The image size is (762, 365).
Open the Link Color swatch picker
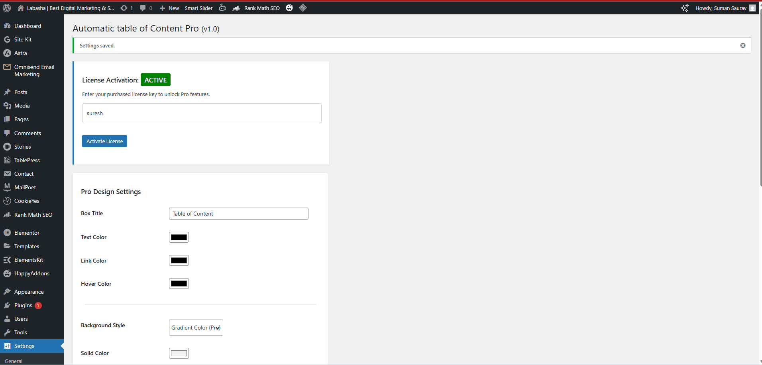click(x=179, y=260)
